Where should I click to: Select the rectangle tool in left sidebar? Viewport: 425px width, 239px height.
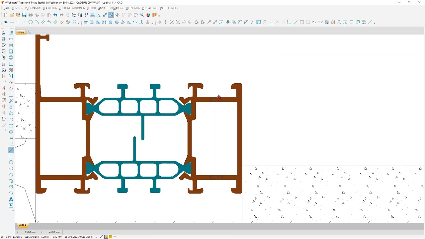click(x=11, y=156)
